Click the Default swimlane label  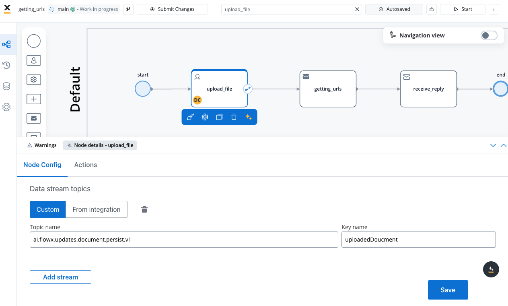click(x=75, y=89)
